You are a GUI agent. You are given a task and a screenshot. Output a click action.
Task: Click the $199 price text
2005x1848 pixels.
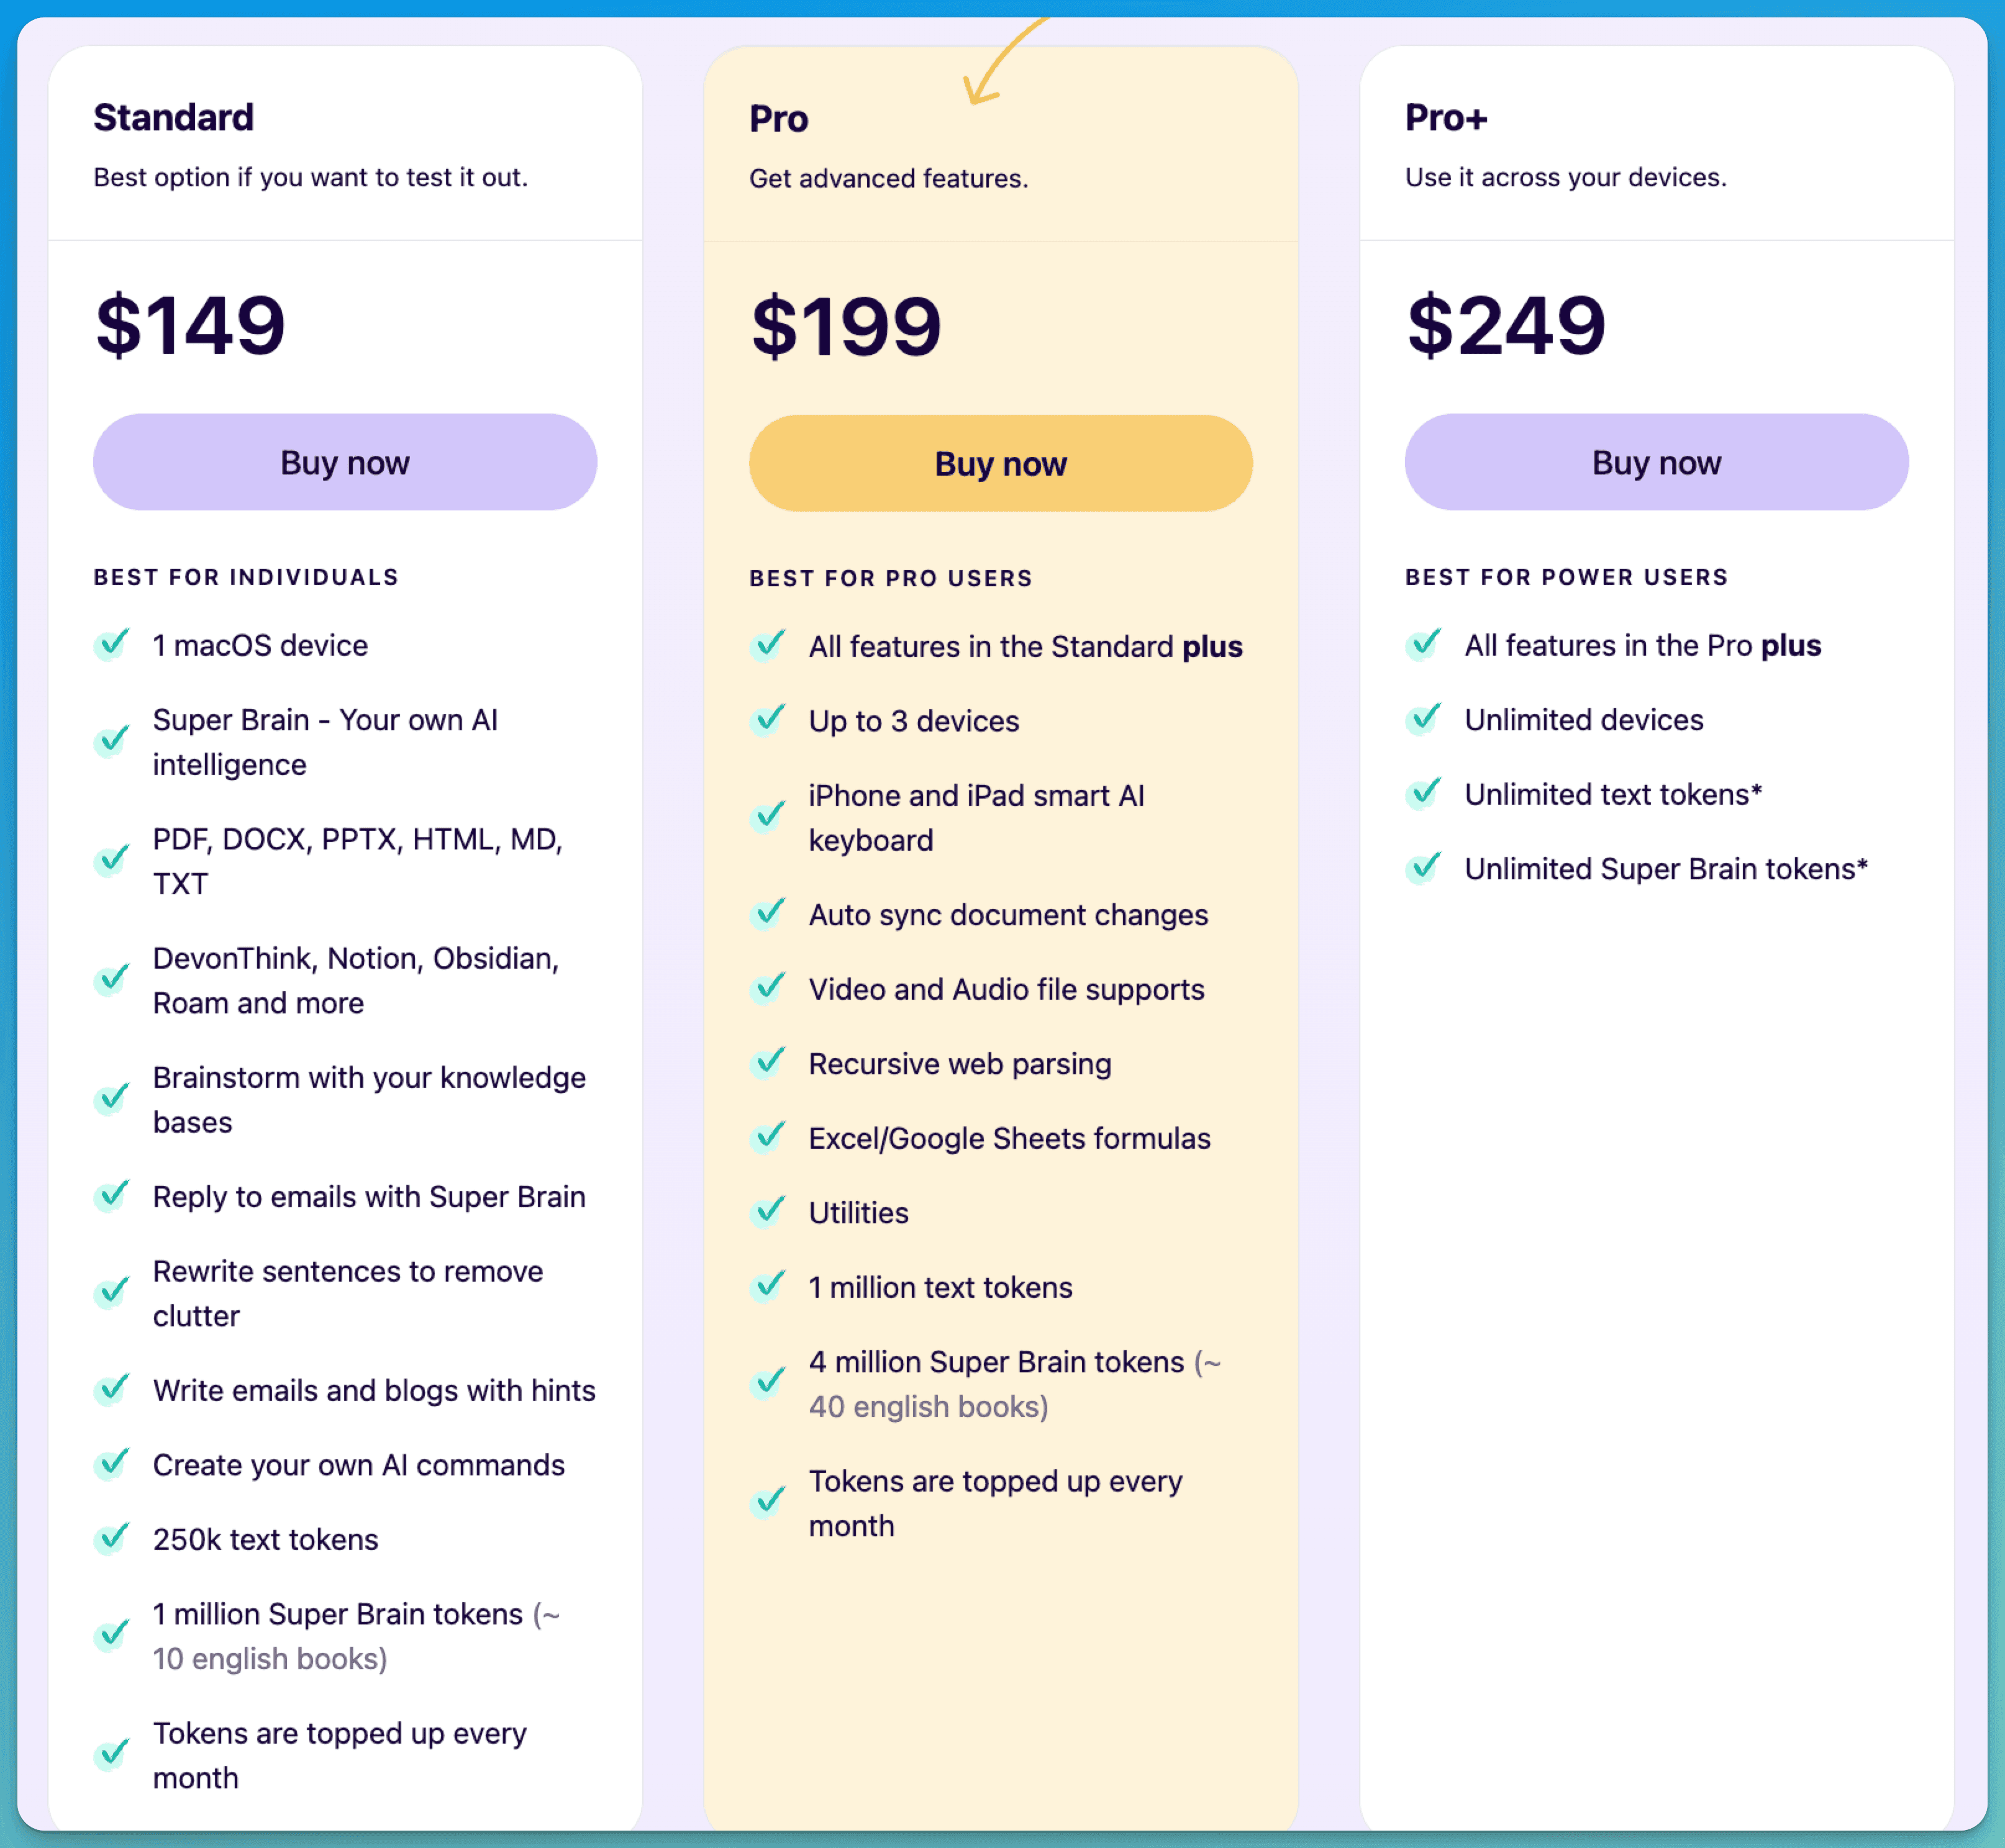(845, 324)
